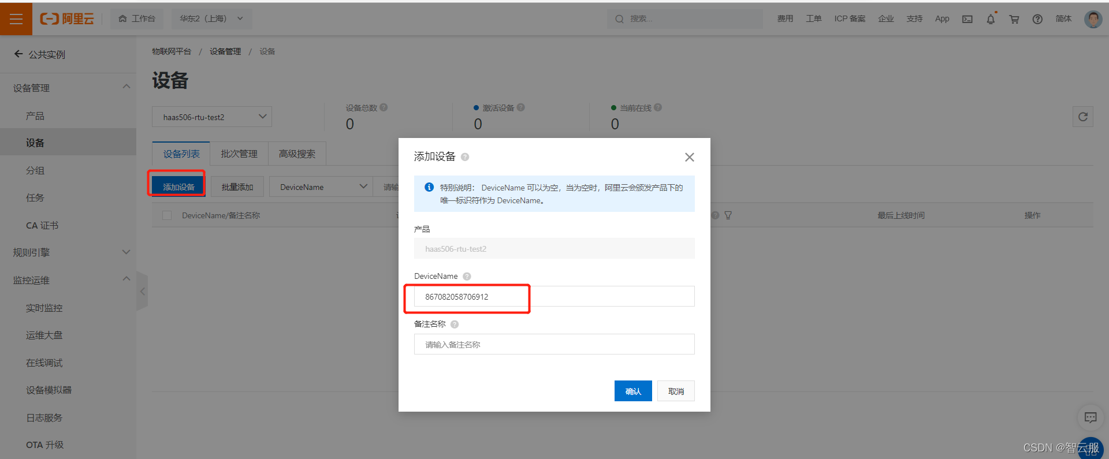Click the search magnifier icon
Screen dimensions: 1109x459
(619, 19)
